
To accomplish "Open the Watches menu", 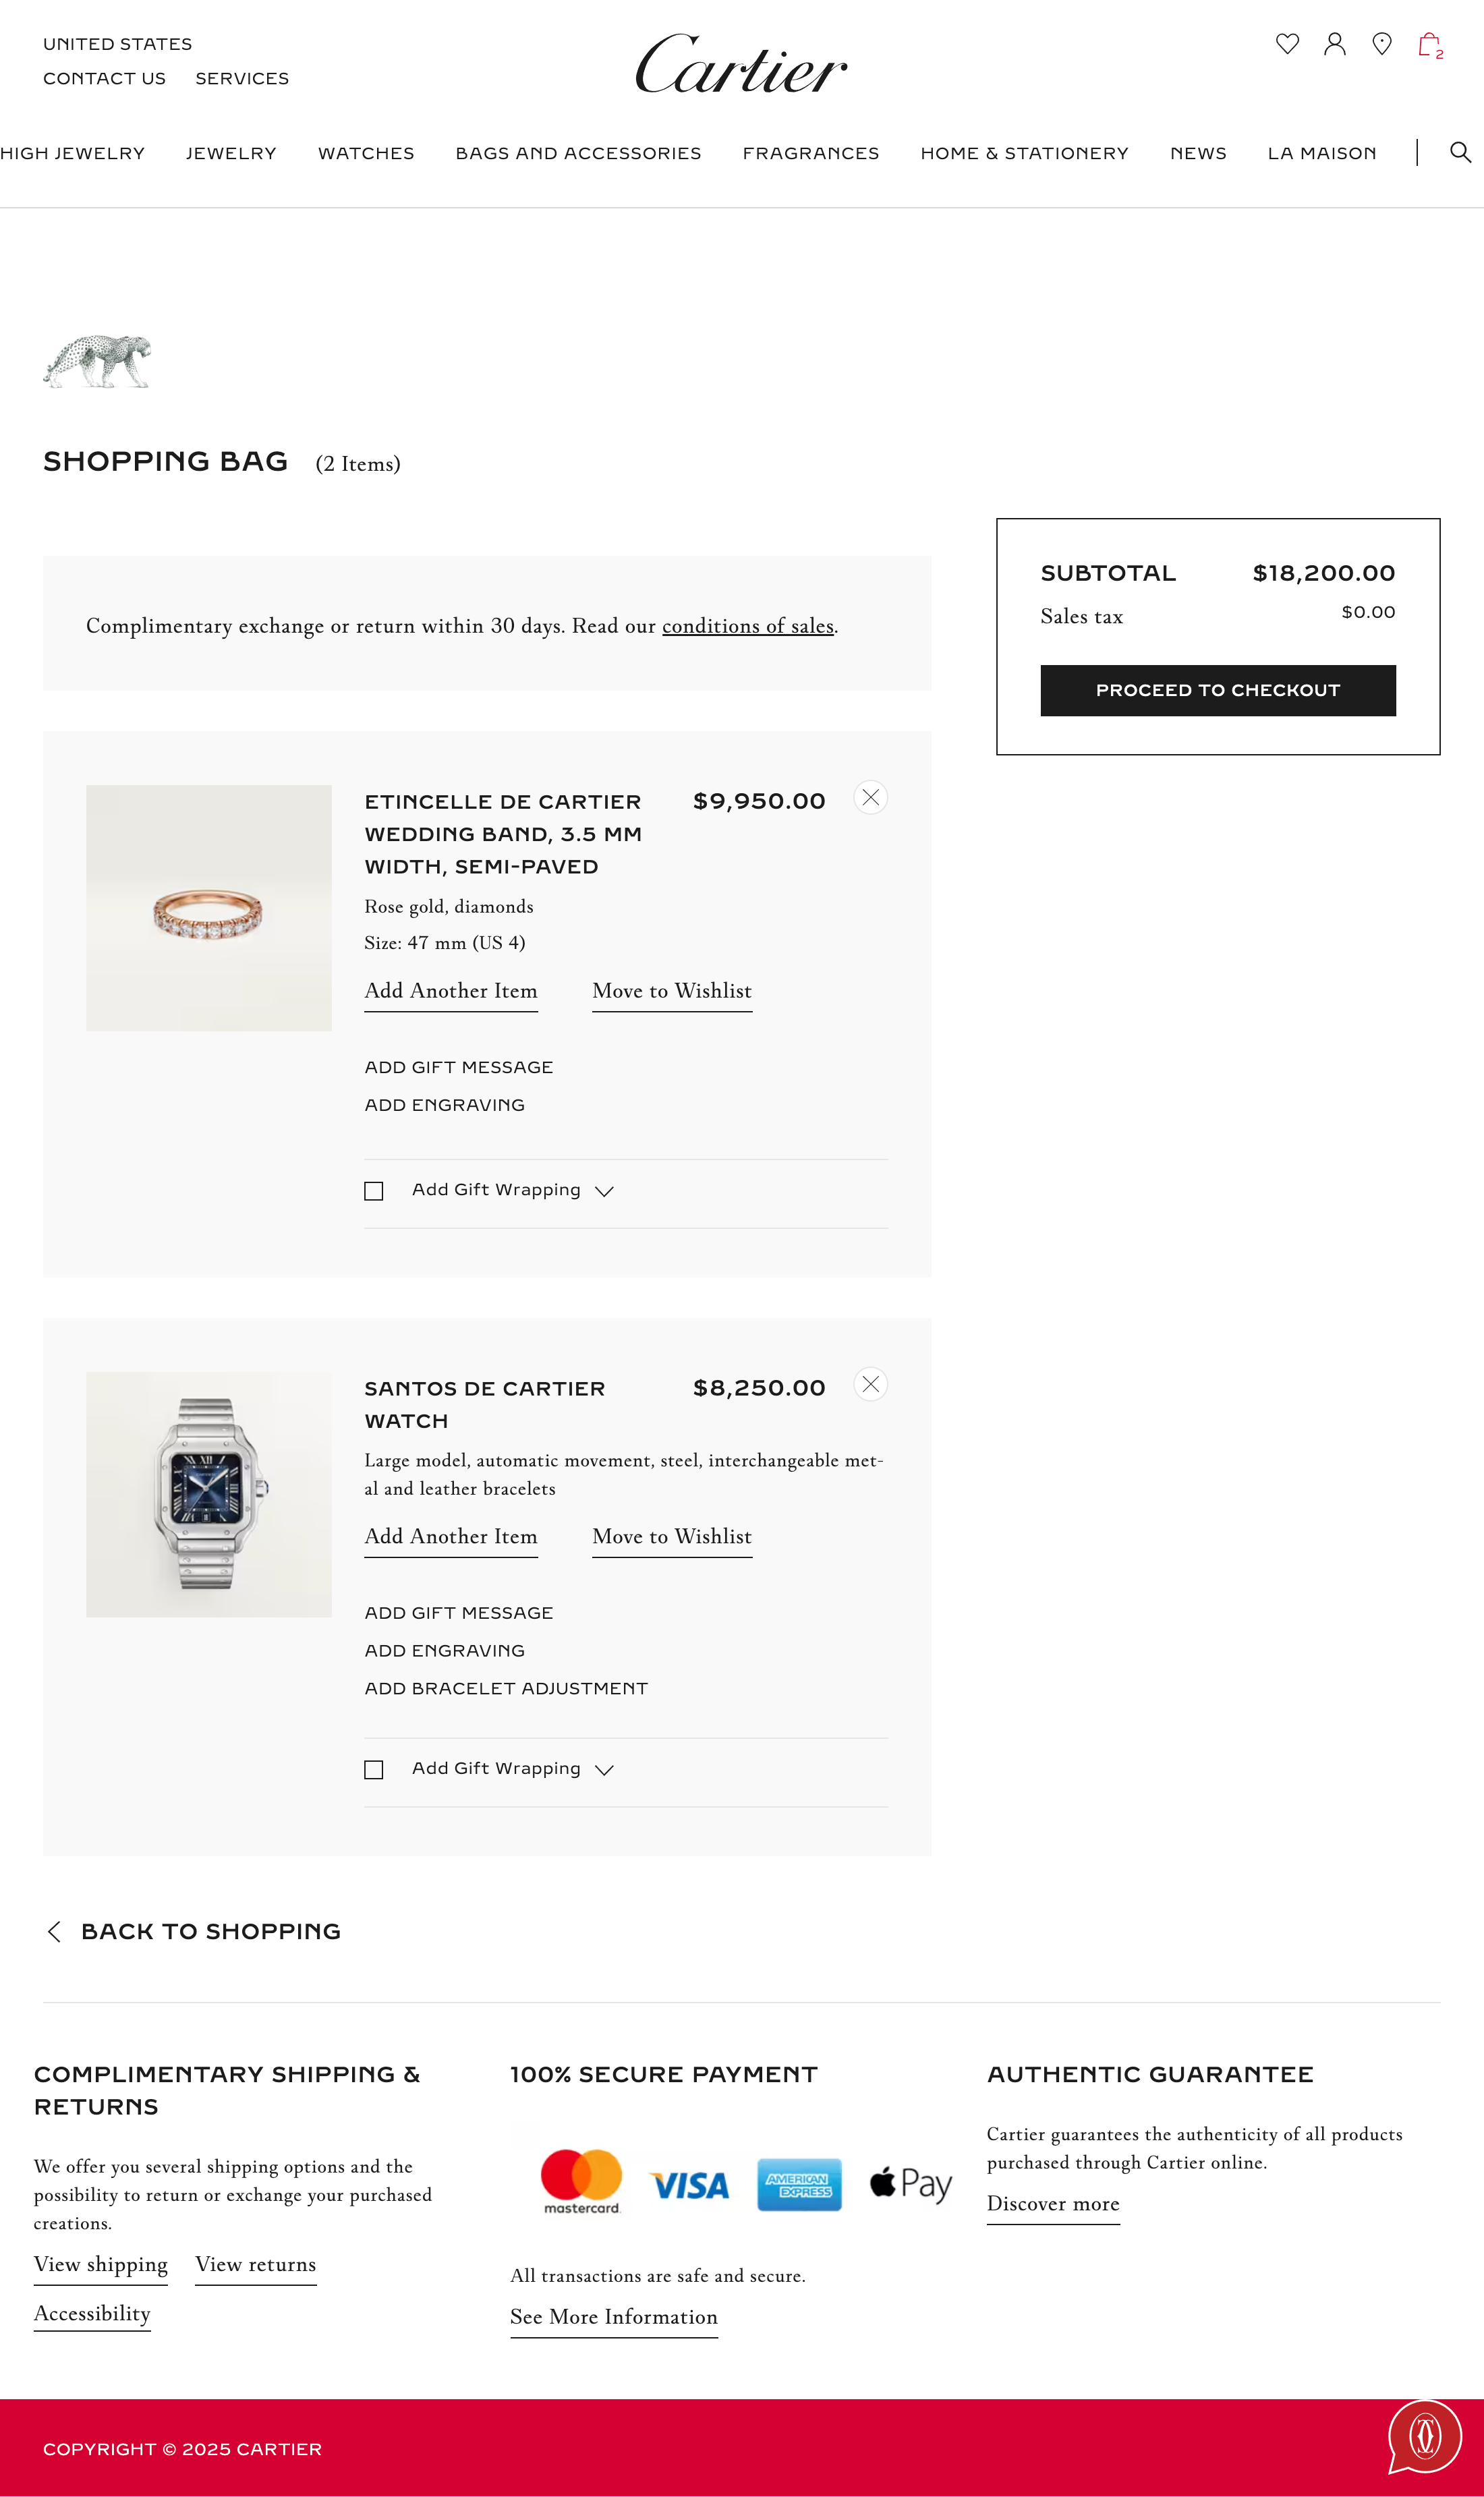I will [366, 153].
